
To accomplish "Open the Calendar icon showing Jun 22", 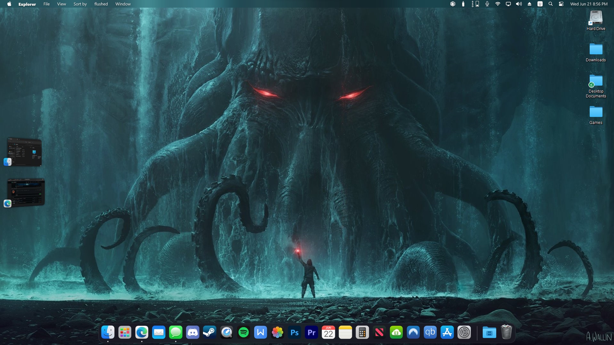I will (328, 333).
